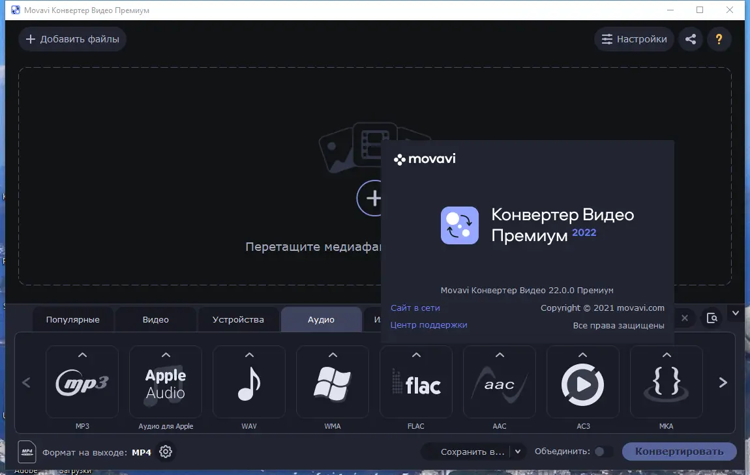The width and height of the screenshot is (750, 475).
Task: Collapse the format panel with the chevron
Action: (x=736, y=313)
